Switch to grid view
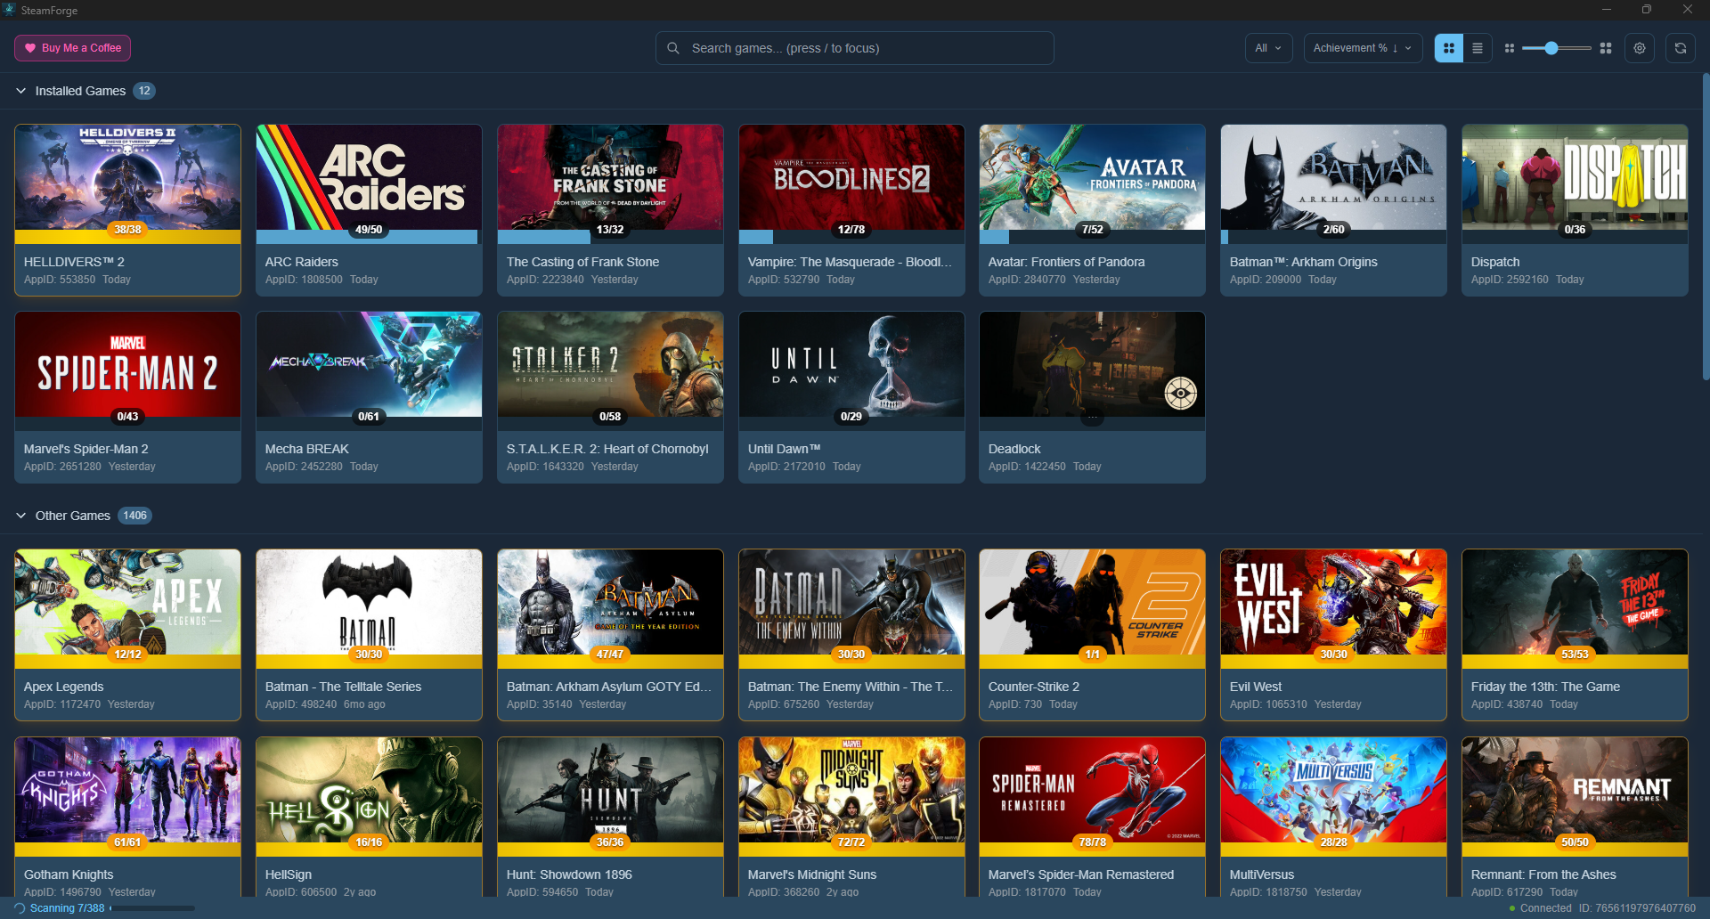The image size is (1710, 919). click(1449, 48)
